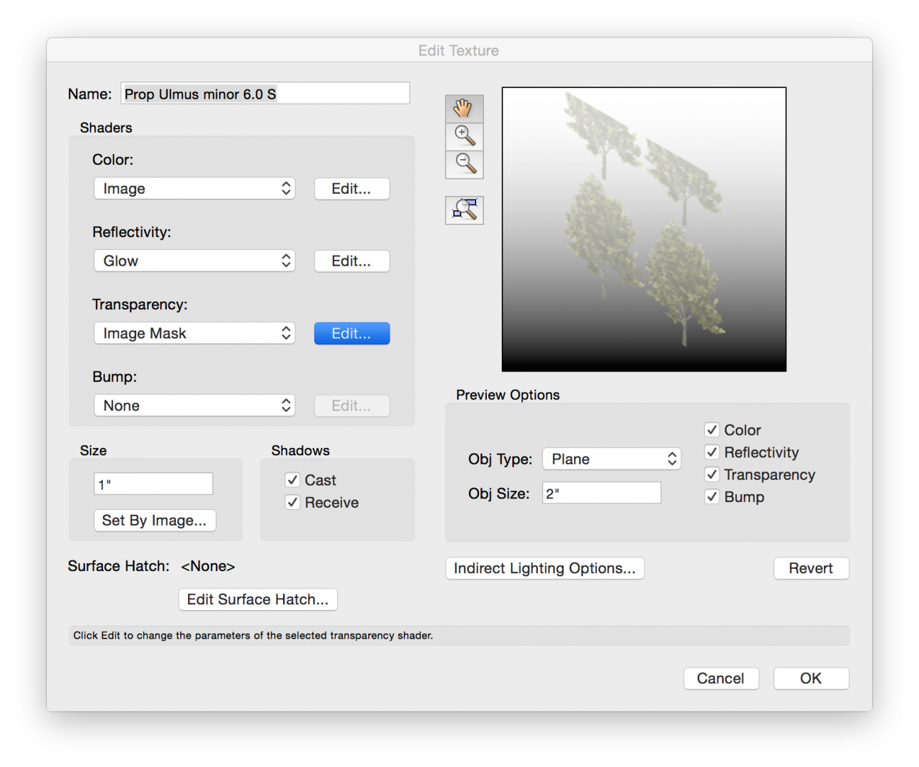
Task: Open the Bump shader dropdown
Action: (x=194, y=406)
